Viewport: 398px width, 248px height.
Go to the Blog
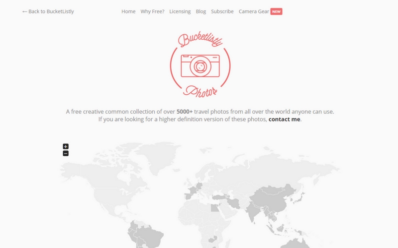(x=201, y=11)
